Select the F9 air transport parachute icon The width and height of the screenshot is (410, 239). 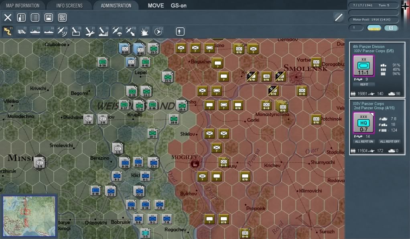click(117, 31)
